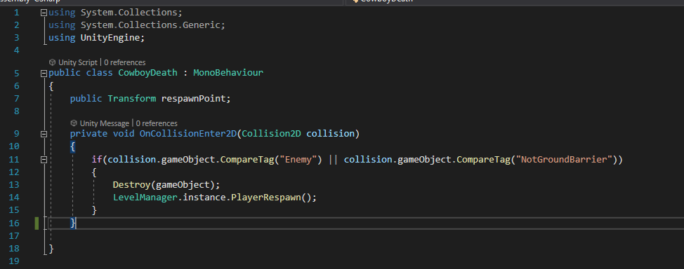
Task: Click the class keyword on line 5
Action: [100, 72]
